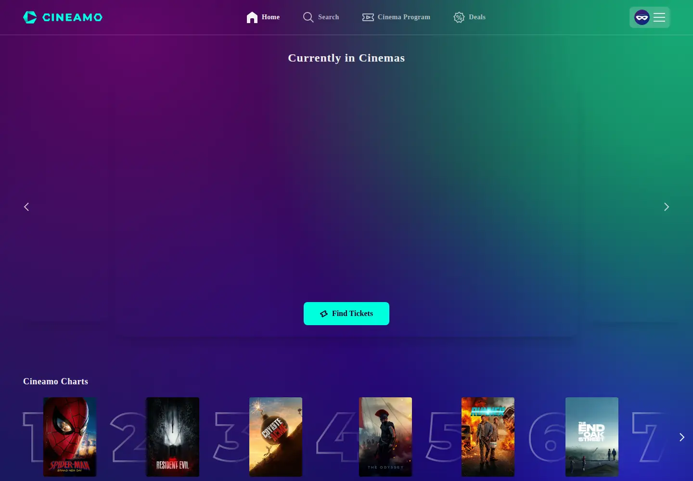Image resolution: width=693 pixels, height=481 pixels.
Task: Click the Currently in Cinemas heading
Action: (x=346, y=58)
